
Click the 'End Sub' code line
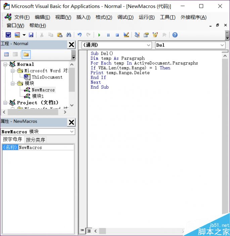click(x=100, y=87)
